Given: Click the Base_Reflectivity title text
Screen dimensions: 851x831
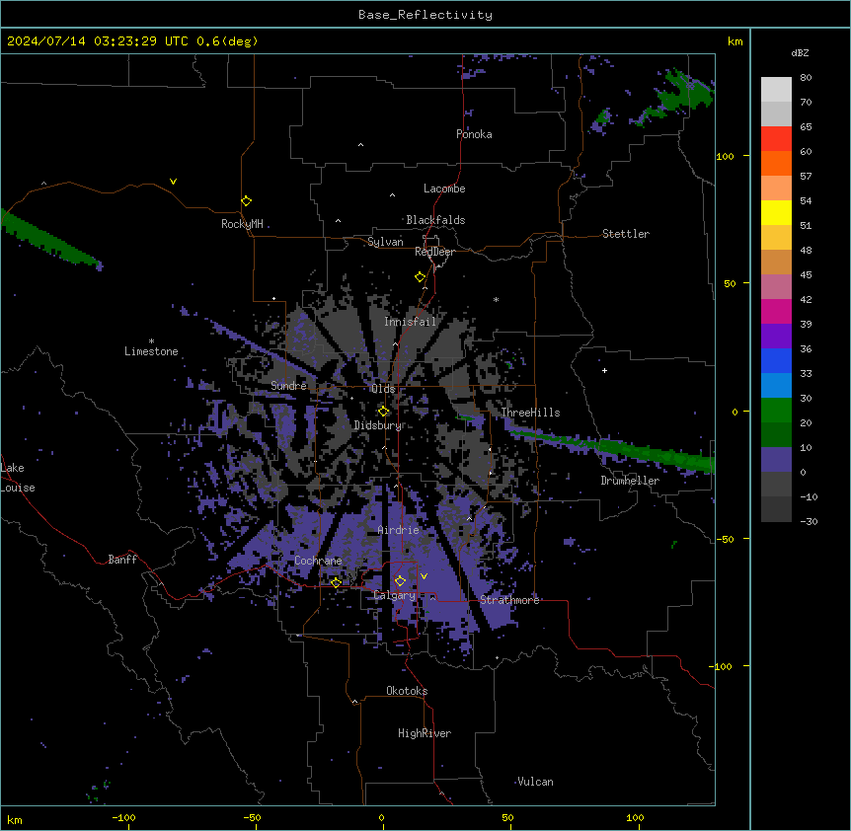Looking at the screenshot, I should coord(425,15).
